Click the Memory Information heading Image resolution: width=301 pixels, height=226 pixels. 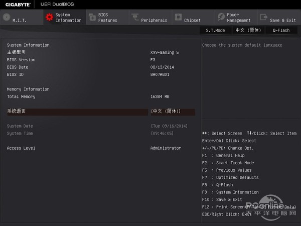click(28, 89)
